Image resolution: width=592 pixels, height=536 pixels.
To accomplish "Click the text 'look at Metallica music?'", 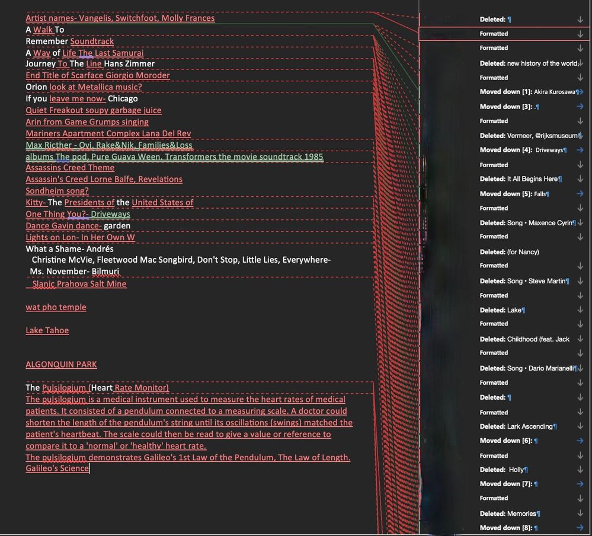I will [x=96, y=87].
